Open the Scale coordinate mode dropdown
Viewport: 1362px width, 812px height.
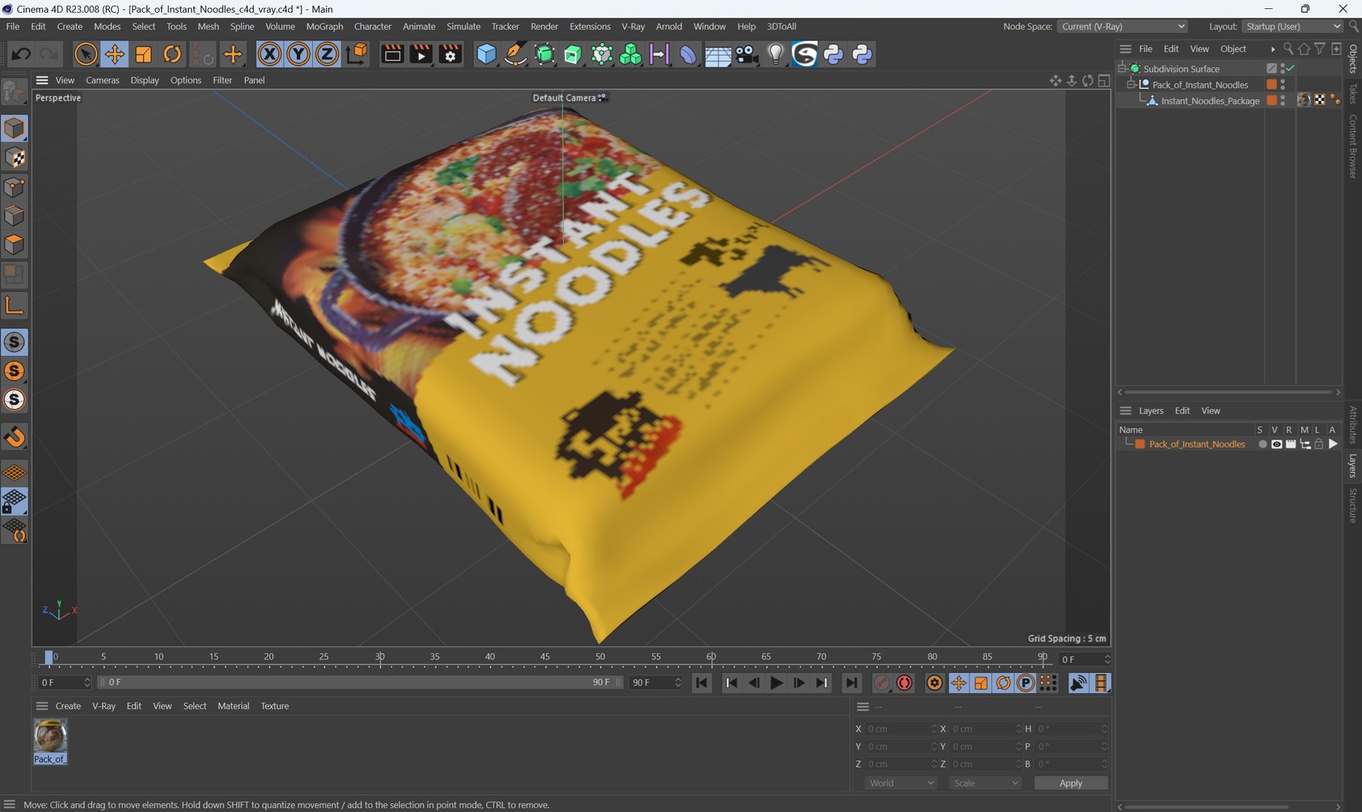pyautogui.click(x=985, y=783)
